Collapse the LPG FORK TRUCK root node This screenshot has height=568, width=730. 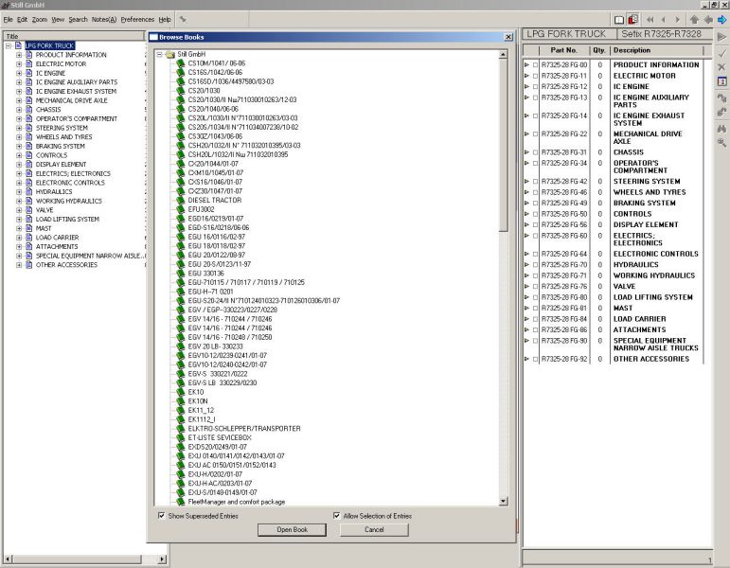[x=8, y=45]
